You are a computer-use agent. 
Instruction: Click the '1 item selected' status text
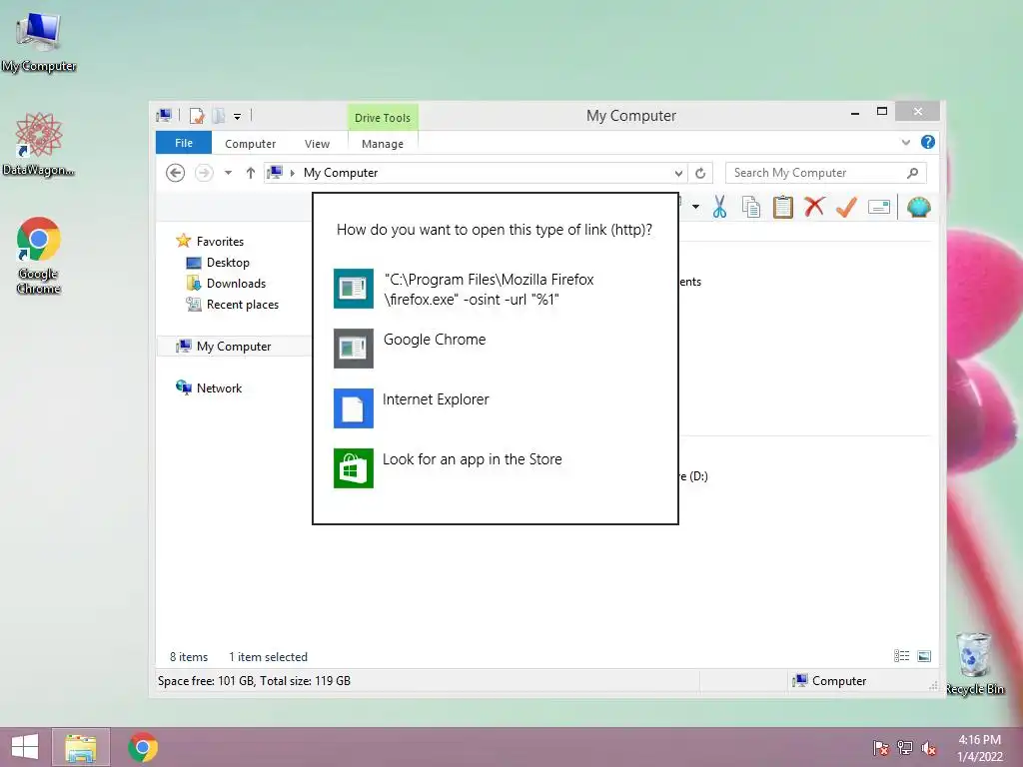(268, 657)
